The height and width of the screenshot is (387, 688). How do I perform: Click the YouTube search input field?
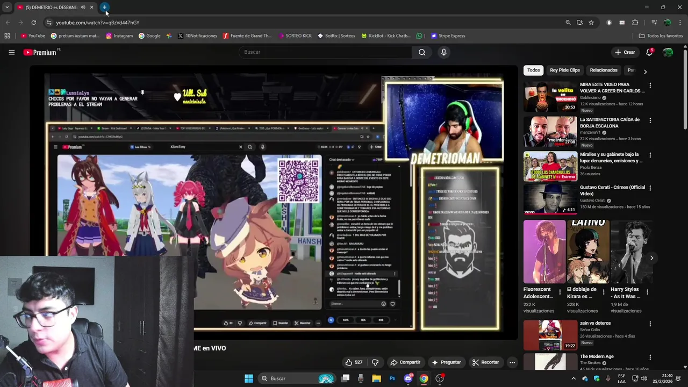pos(325,52)
